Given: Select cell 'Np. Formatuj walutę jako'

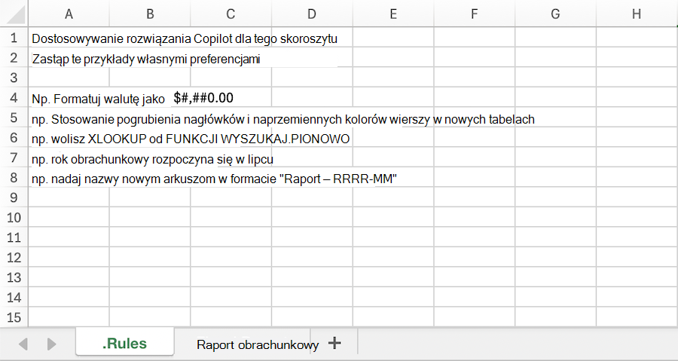Looking at the screenshot, I should tap(98, 99).
